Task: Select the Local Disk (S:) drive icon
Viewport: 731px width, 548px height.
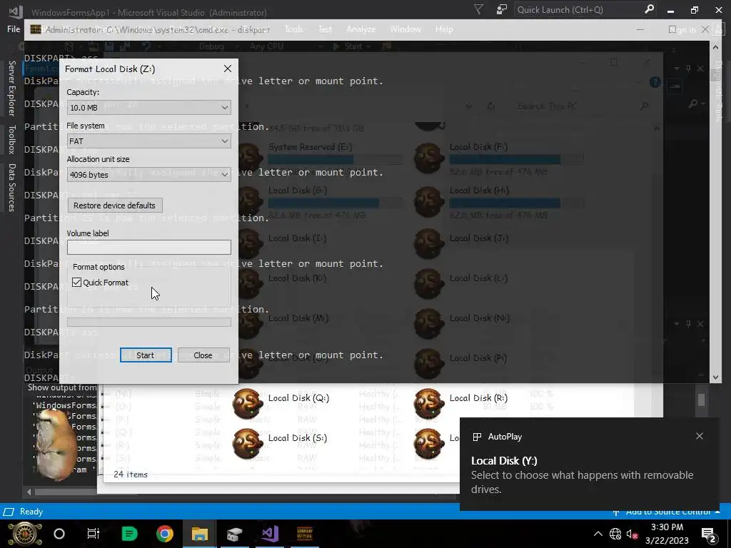Action: (x=248, y=444)
